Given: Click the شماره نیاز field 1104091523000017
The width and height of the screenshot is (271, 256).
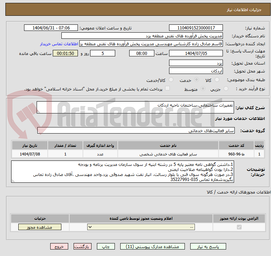Looking at the screenshot, I should (196, 28).
